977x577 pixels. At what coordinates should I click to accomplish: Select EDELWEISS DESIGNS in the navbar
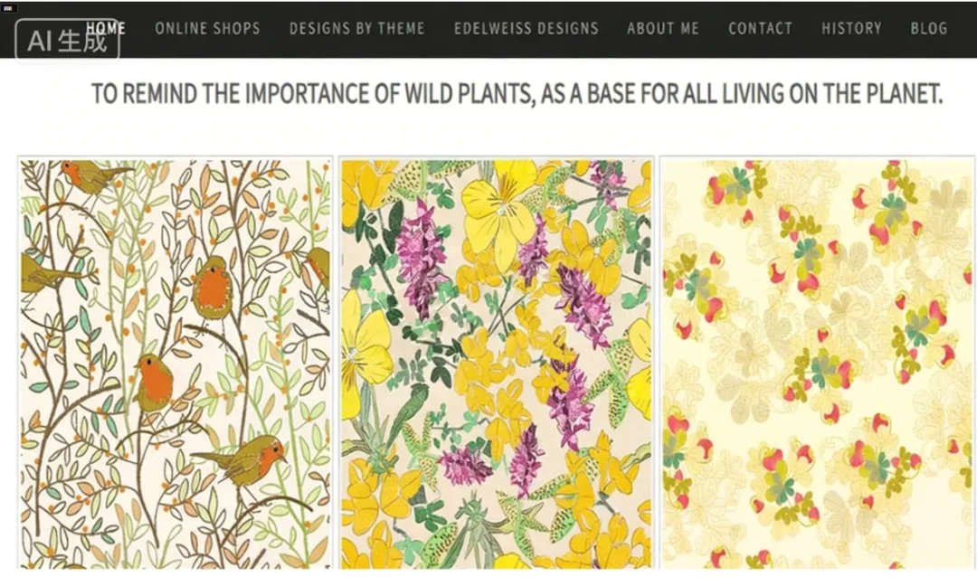526,28
